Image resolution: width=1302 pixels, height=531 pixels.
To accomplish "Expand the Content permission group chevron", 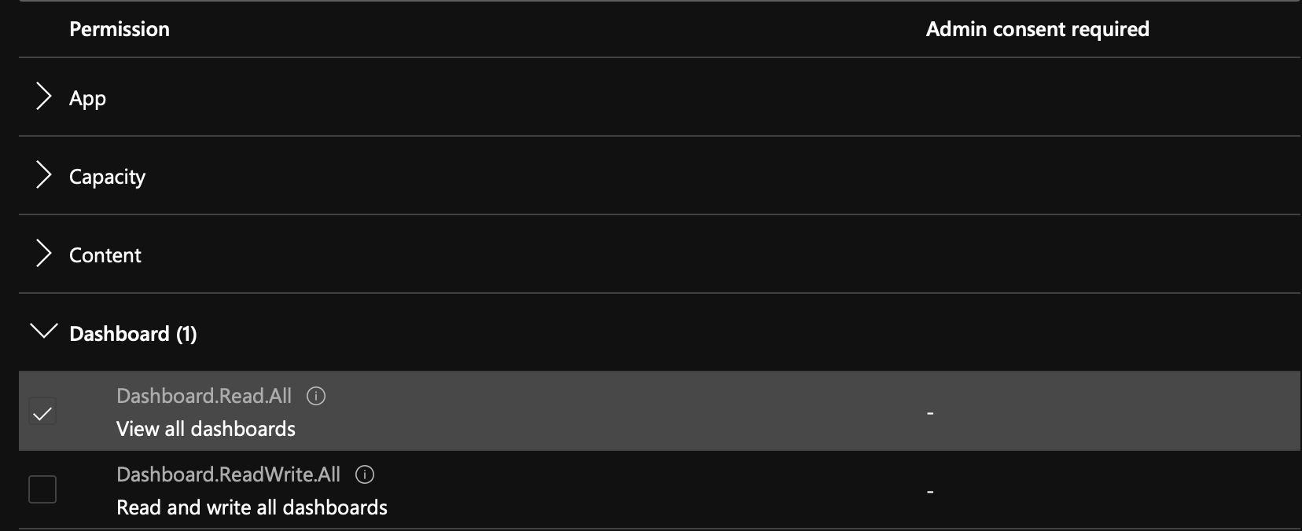I will (44, 254).
